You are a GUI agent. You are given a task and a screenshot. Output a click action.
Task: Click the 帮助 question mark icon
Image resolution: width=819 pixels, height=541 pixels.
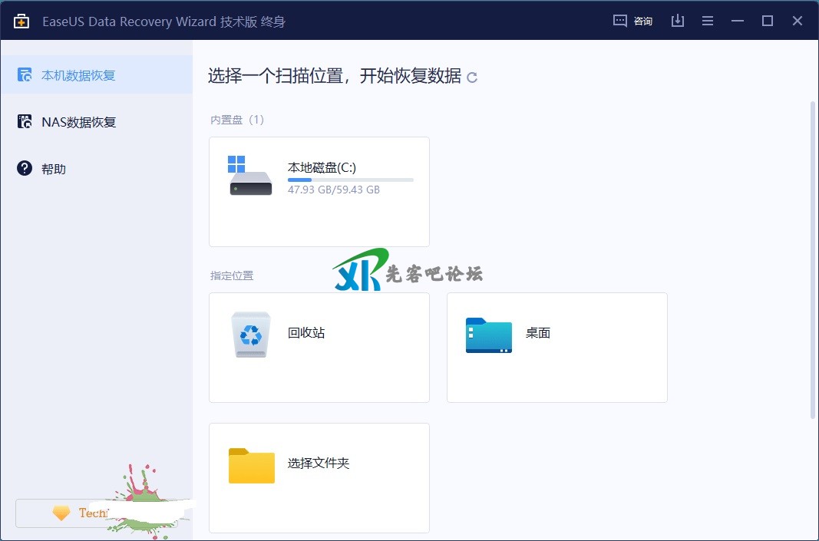[25, 169]
